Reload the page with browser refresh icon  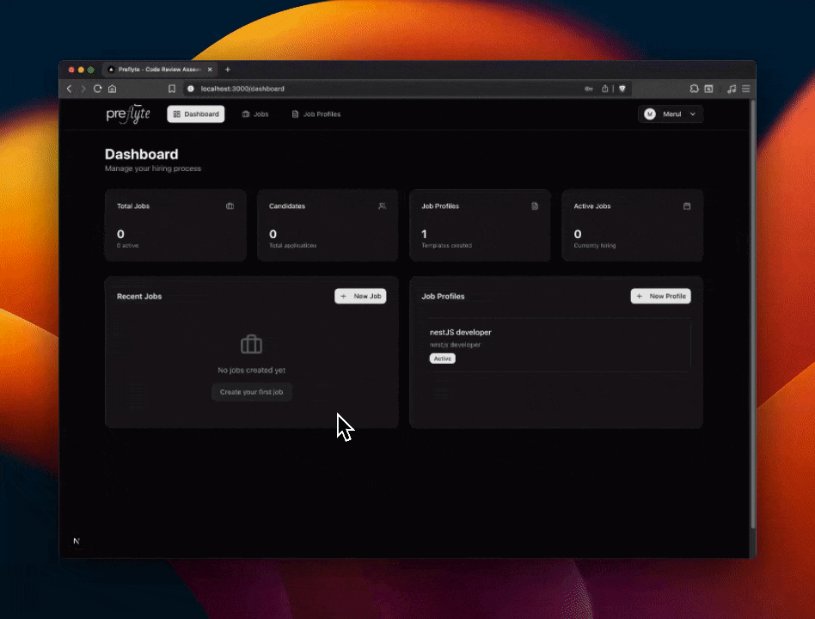click(x=98, y=89)
